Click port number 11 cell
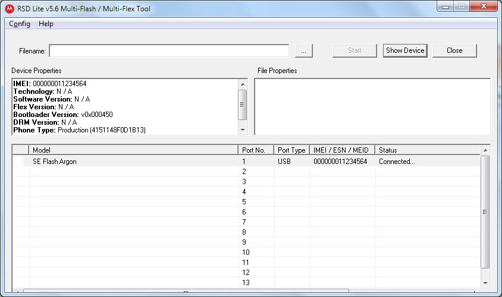 coord(256,262)
